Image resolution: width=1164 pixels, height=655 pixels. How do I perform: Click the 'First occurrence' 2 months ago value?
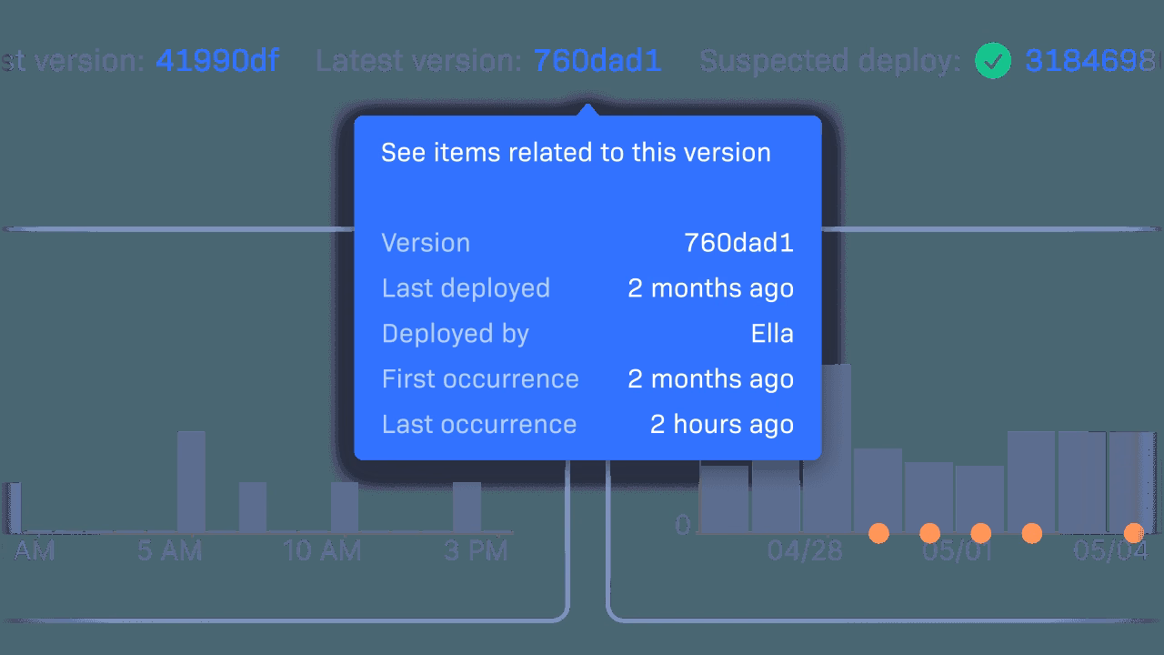tap(710, 379)
